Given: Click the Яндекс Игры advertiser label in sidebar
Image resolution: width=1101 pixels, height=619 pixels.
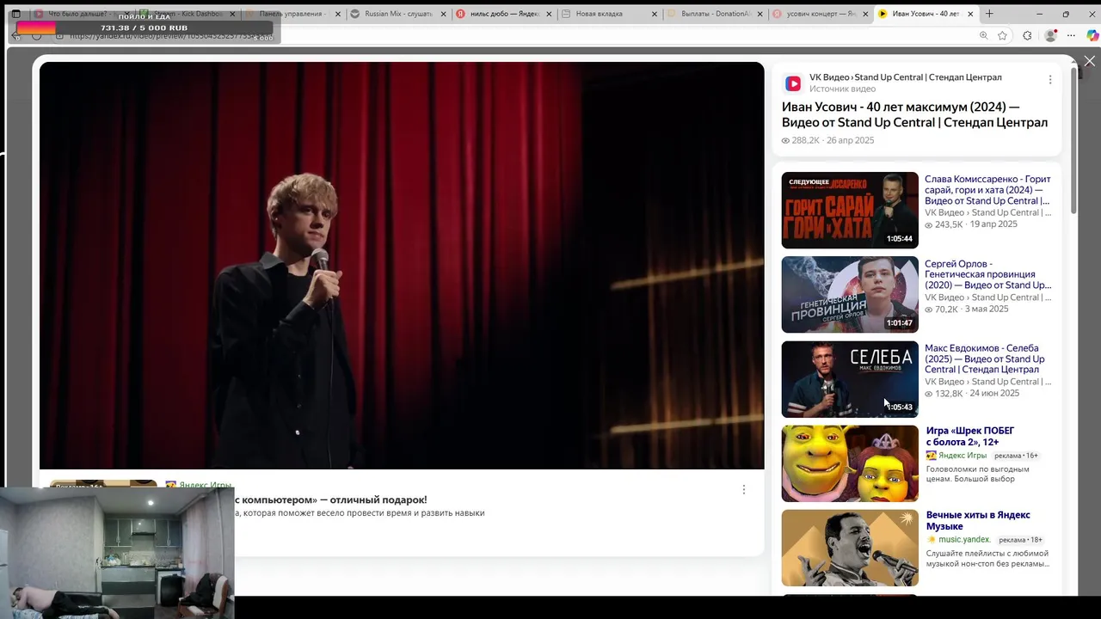Looking at the screenshot, I should point(963,456).
